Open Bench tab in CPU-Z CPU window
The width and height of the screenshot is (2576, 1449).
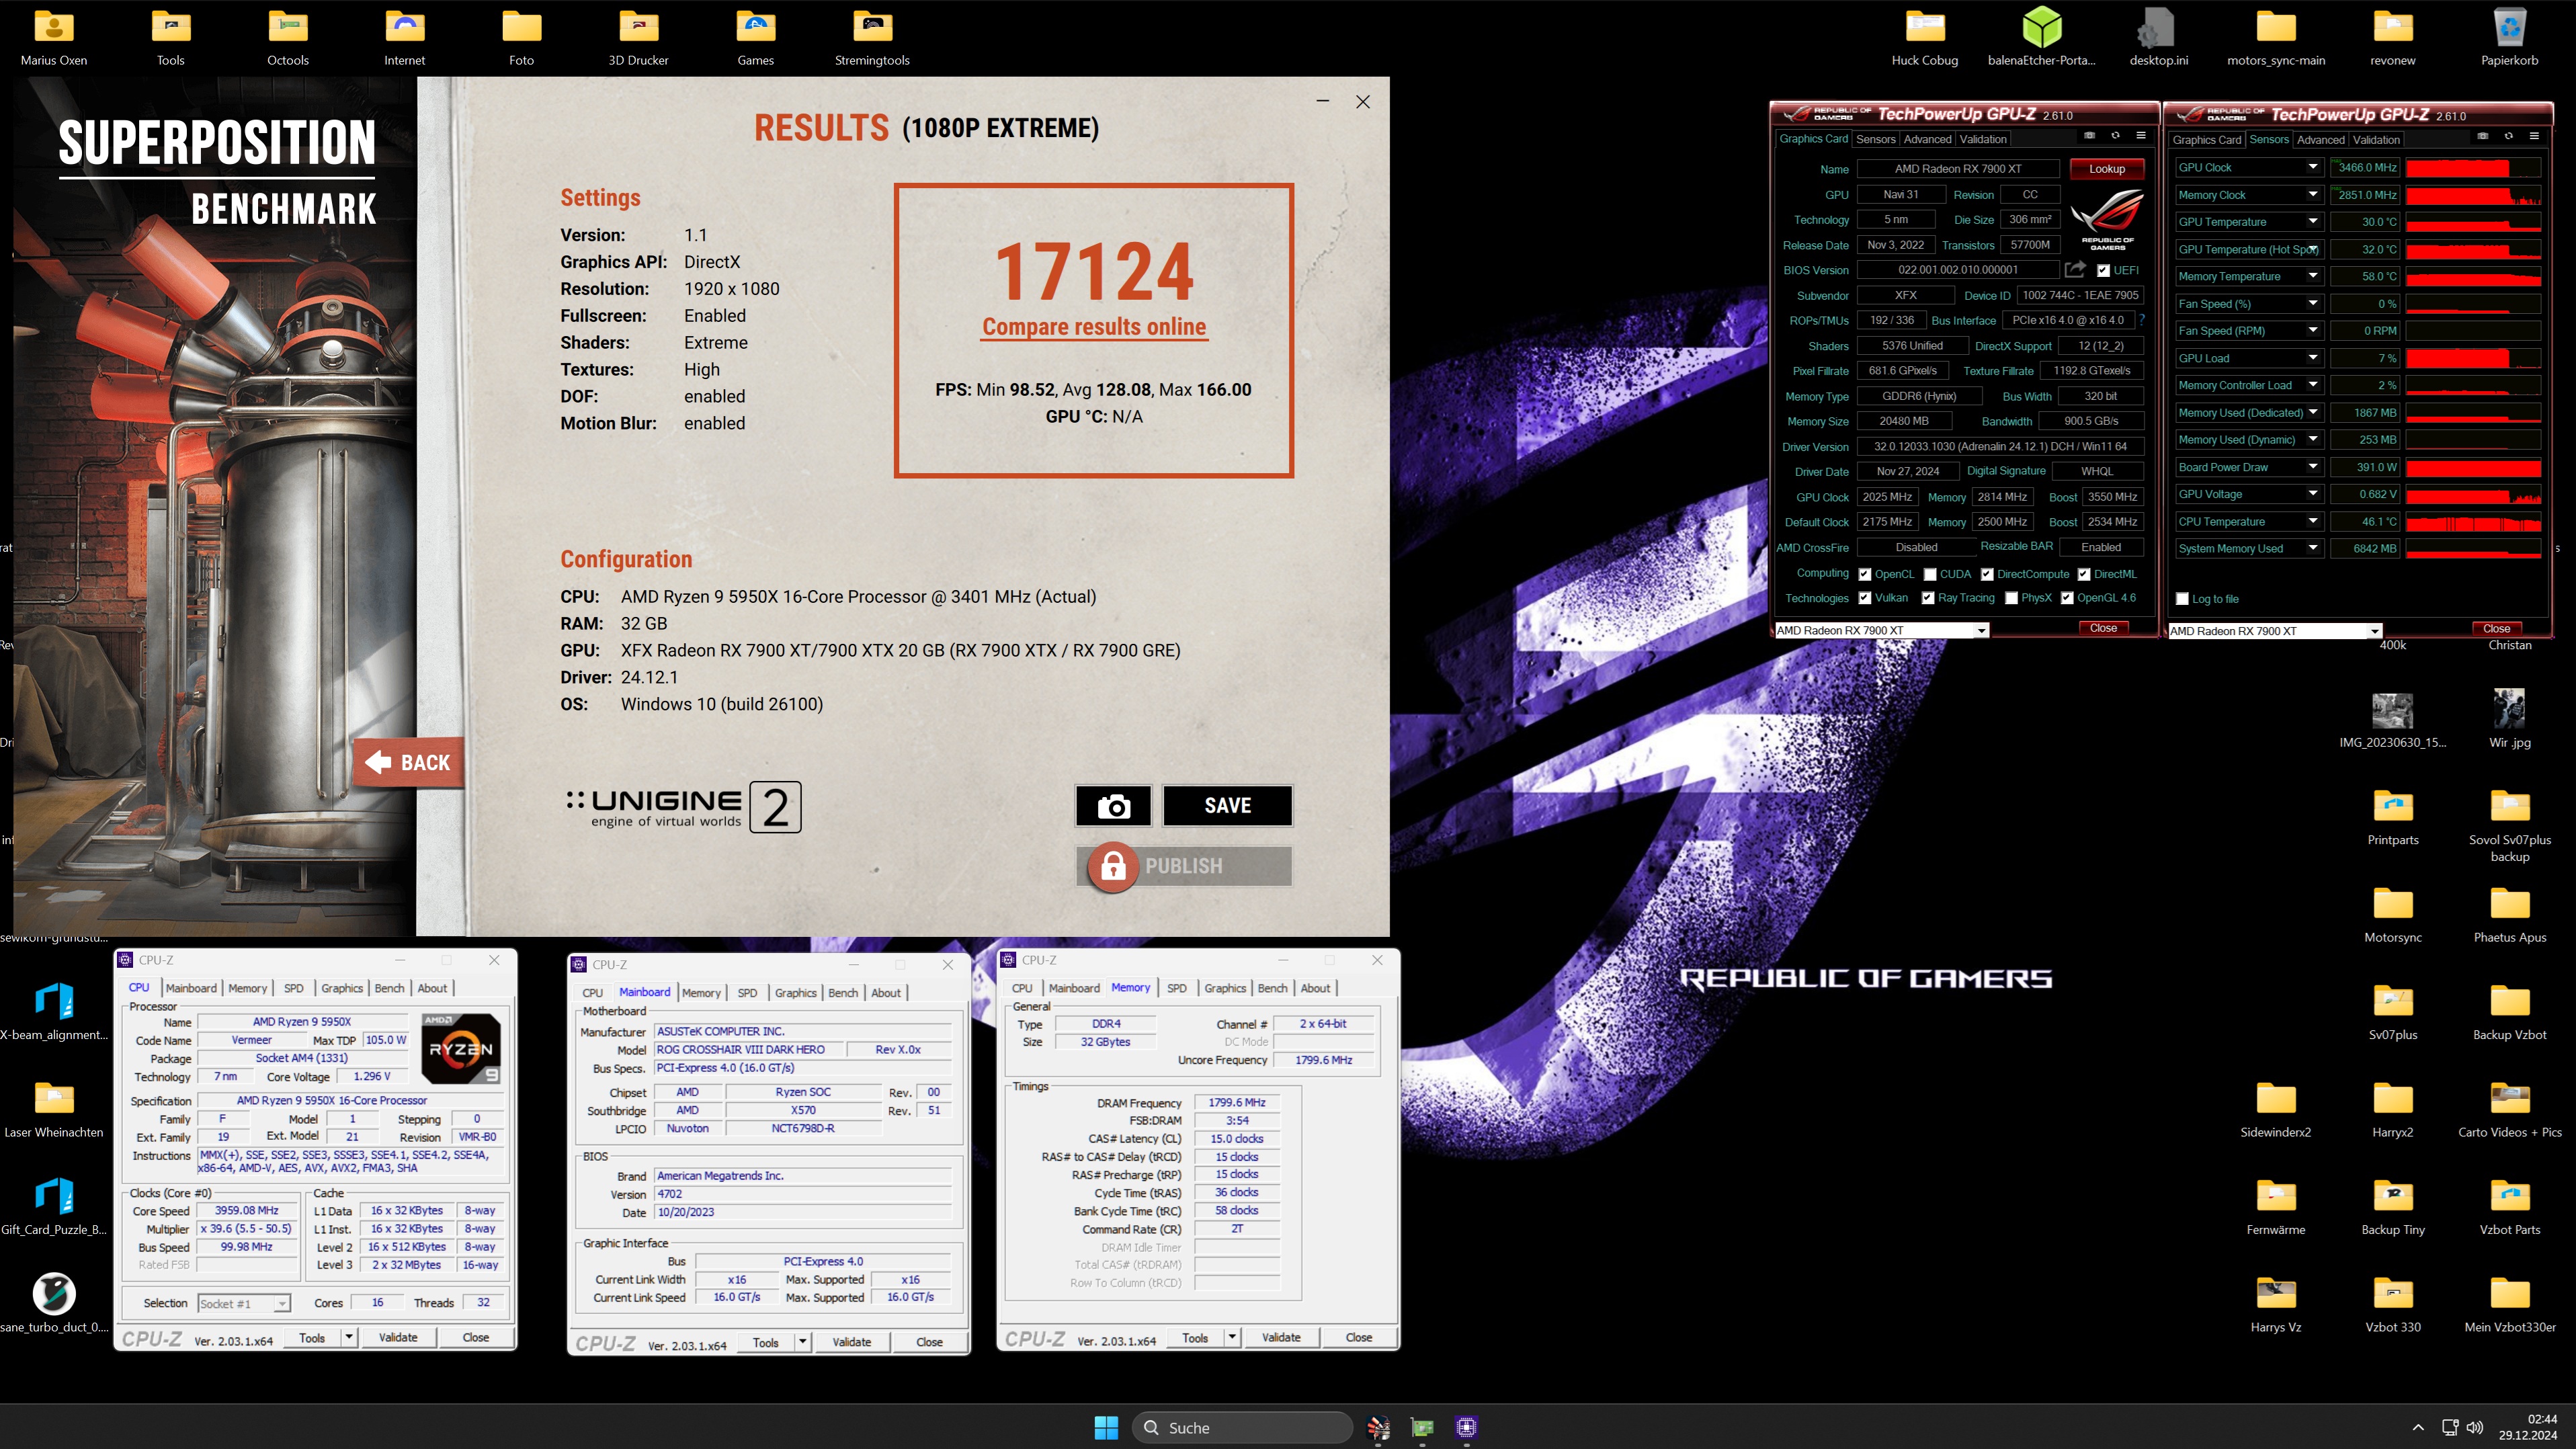pyautogui.click(x=389, y=988)
